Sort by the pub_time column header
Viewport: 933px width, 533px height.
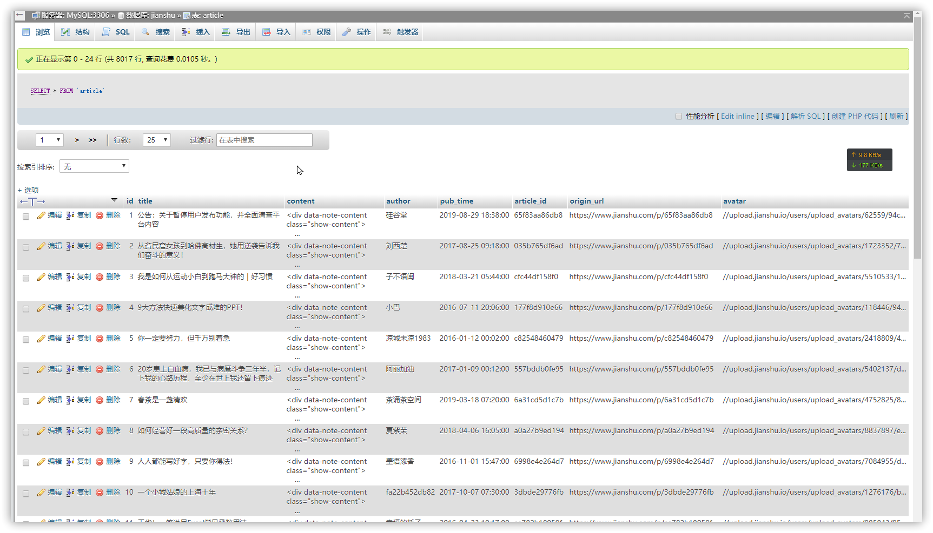click(456, 201)
